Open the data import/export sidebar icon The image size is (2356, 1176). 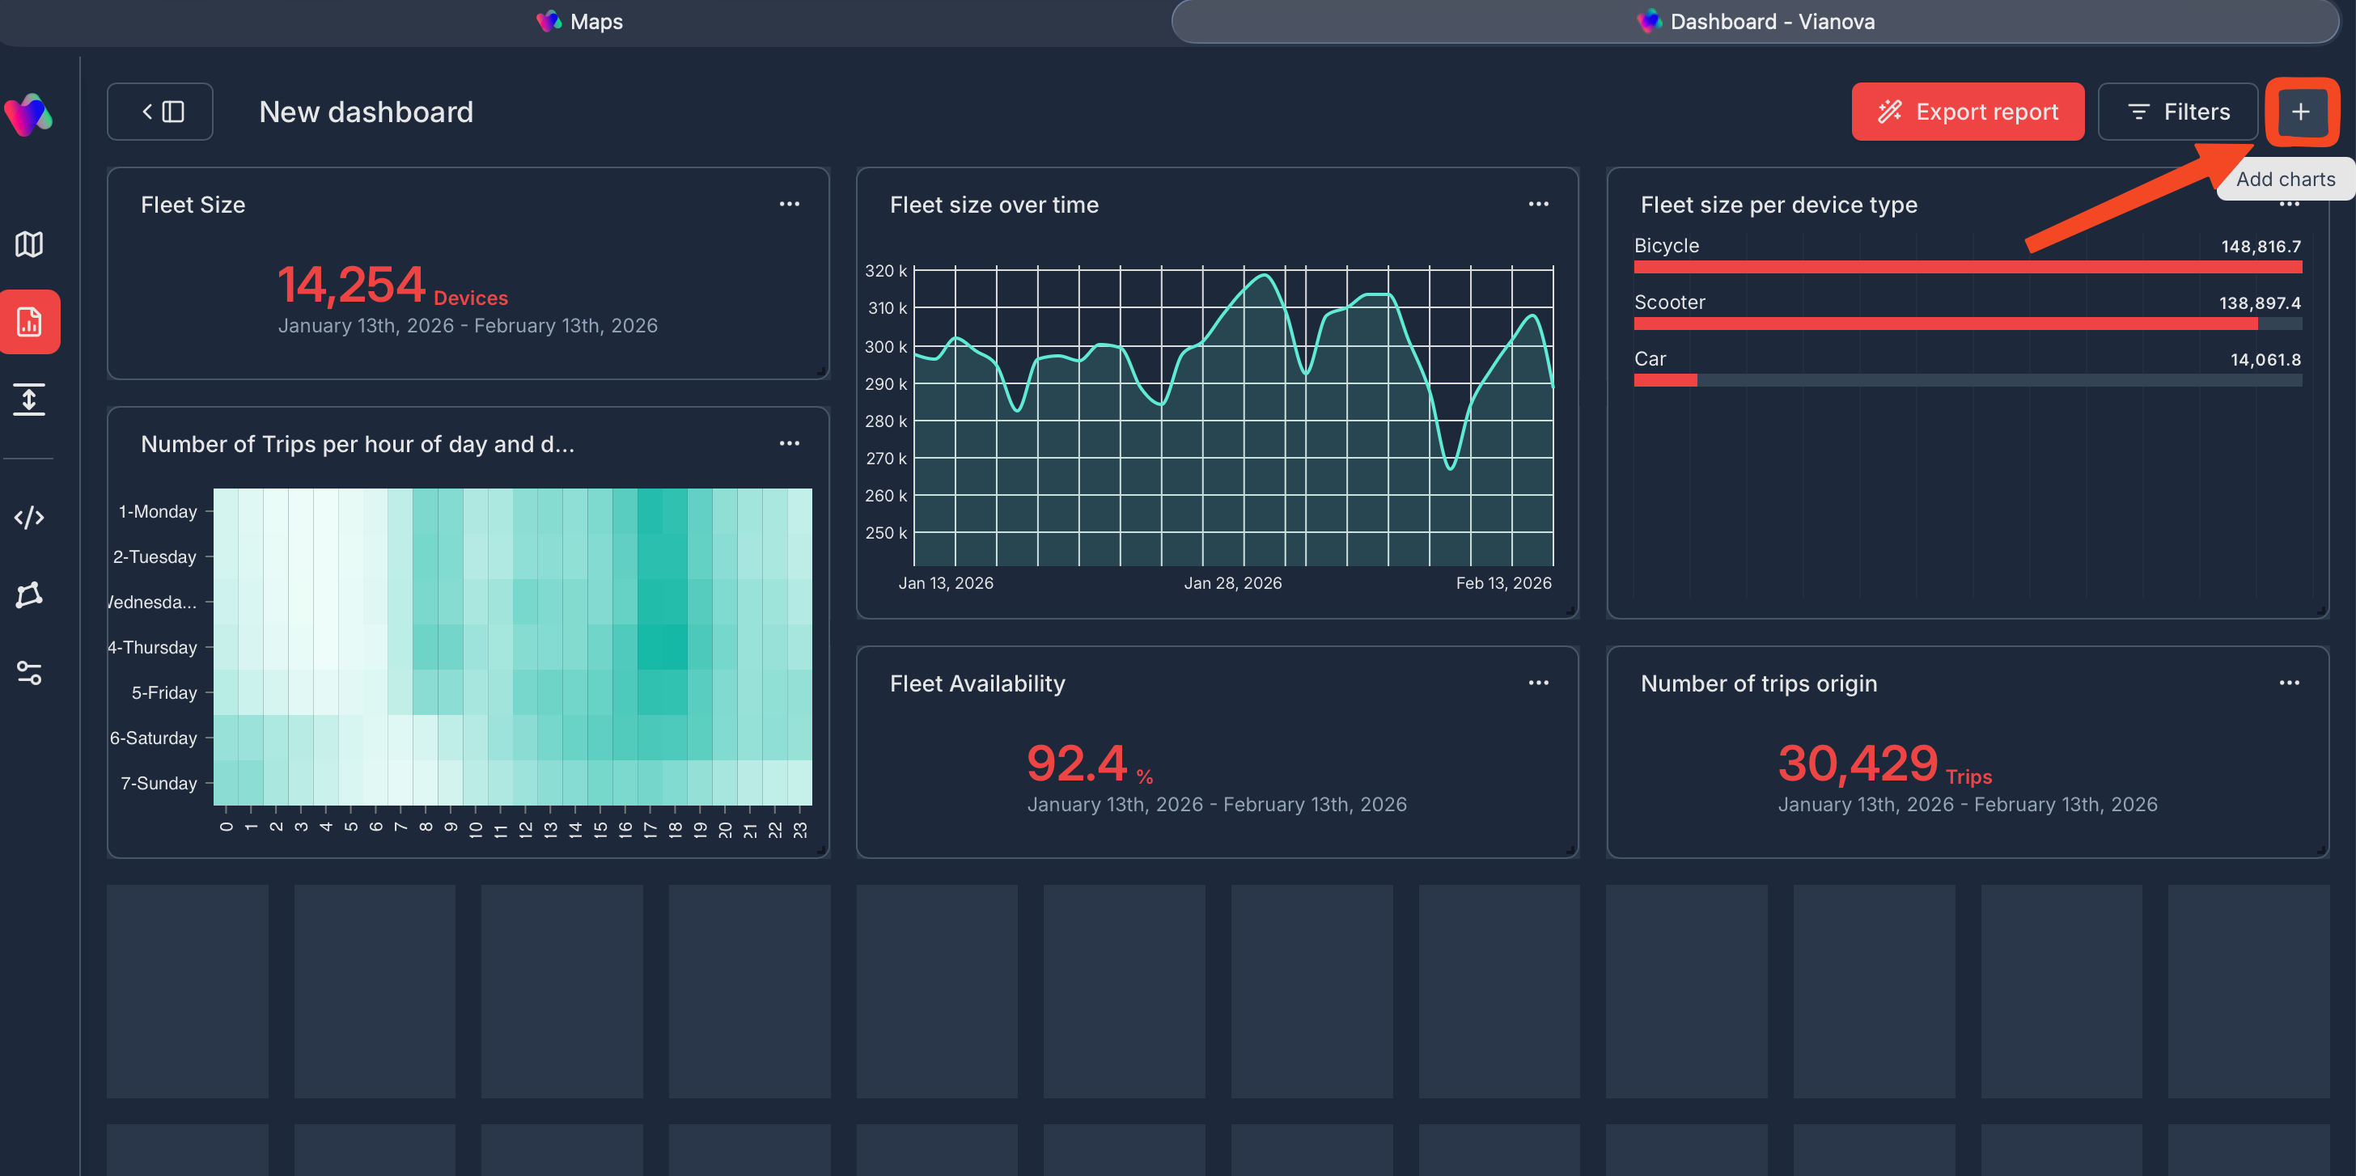click(x=29, y=400)
